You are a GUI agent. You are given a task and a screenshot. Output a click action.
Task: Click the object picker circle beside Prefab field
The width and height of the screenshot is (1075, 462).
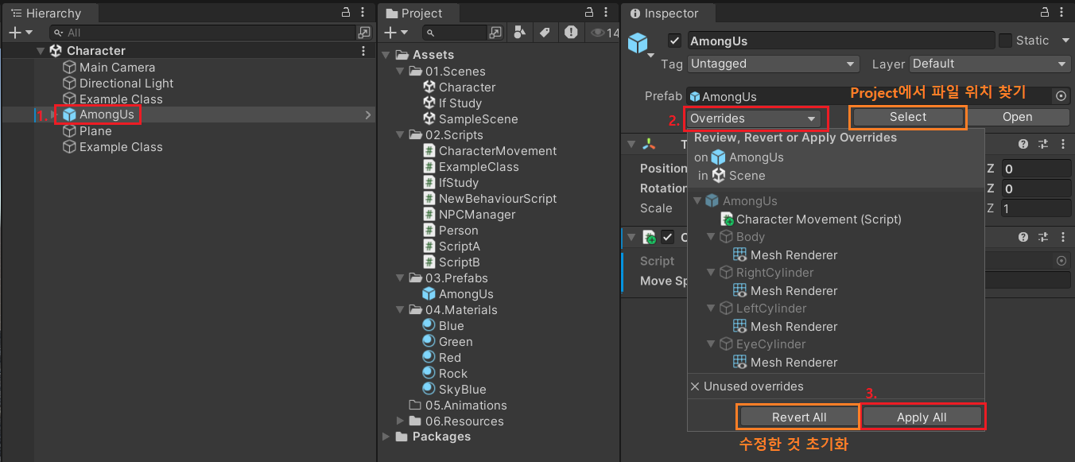coord(1061,96)
